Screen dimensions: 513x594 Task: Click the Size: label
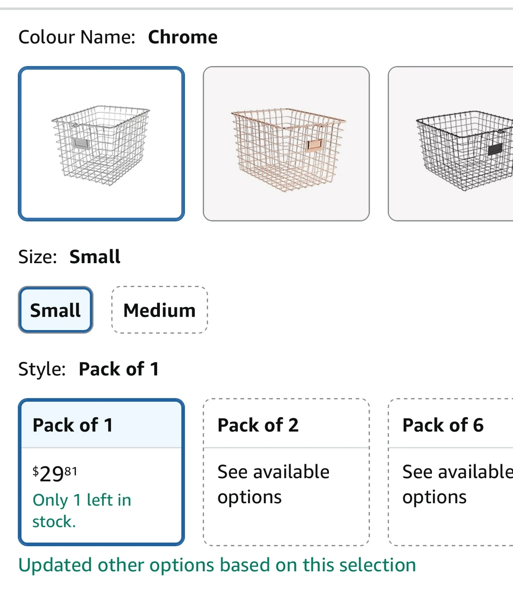pos(38,257)
